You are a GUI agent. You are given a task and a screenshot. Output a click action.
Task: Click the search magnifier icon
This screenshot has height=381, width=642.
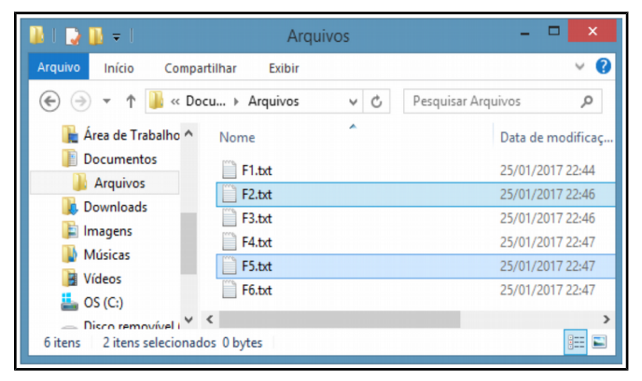[587, 101]
